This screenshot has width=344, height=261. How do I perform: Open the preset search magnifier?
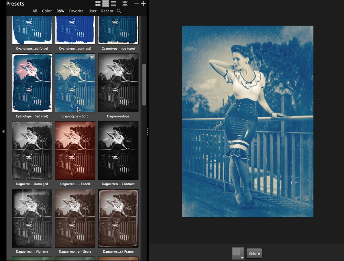tap(119, 11)
